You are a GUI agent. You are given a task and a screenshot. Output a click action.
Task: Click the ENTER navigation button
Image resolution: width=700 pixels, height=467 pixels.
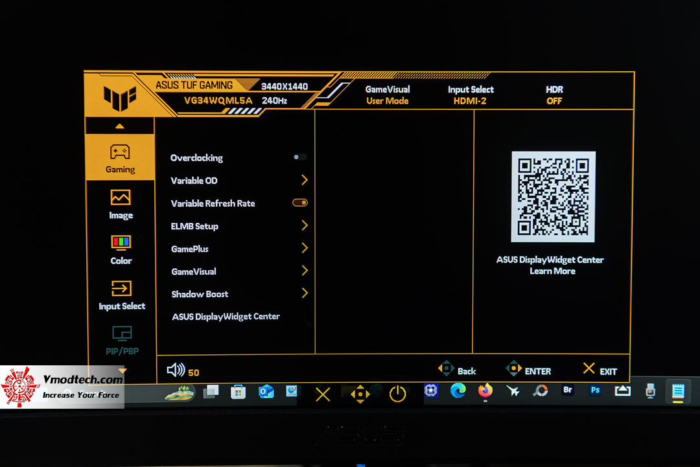(x=528, y=369)
